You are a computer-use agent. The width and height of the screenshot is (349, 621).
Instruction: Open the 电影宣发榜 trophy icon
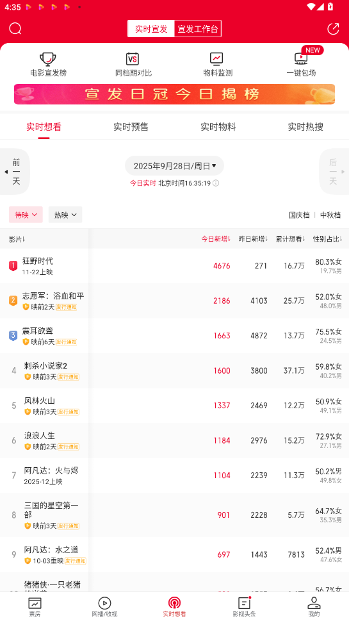click(48, 58)
